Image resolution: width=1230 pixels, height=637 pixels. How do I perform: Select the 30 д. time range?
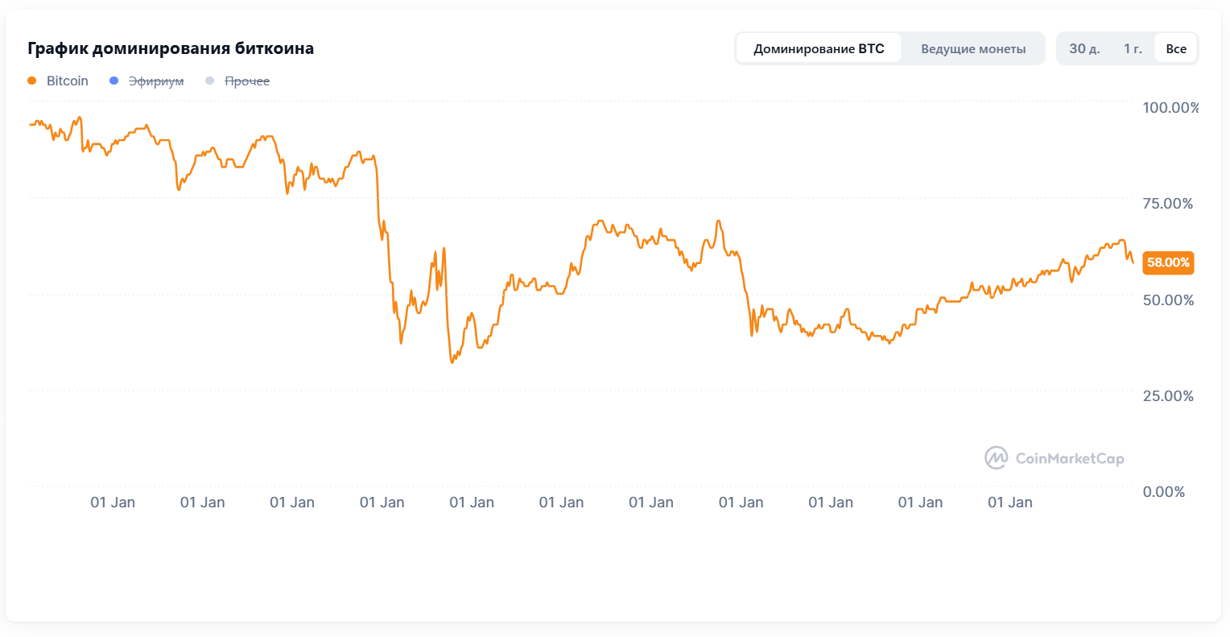coord(1084,49)
